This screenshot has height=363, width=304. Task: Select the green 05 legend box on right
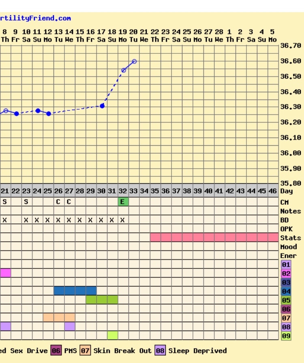coord(286,300)
